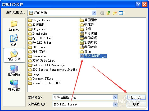Click the help question mark button
The height and width of the screenshot is (111, 149).
click(138, 4)
